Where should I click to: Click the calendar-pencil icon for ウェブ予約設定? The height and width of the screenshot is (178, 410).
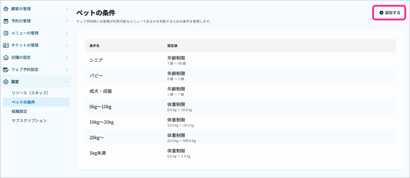(6, 69)
